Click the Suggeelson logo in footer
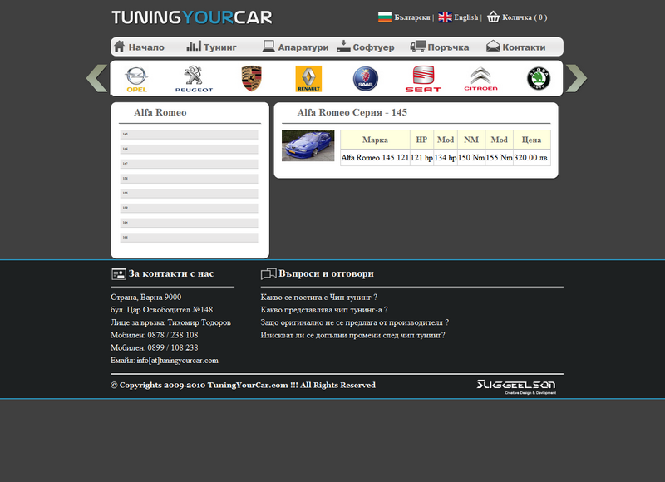 pyautogui.click(x=516, y=386)
